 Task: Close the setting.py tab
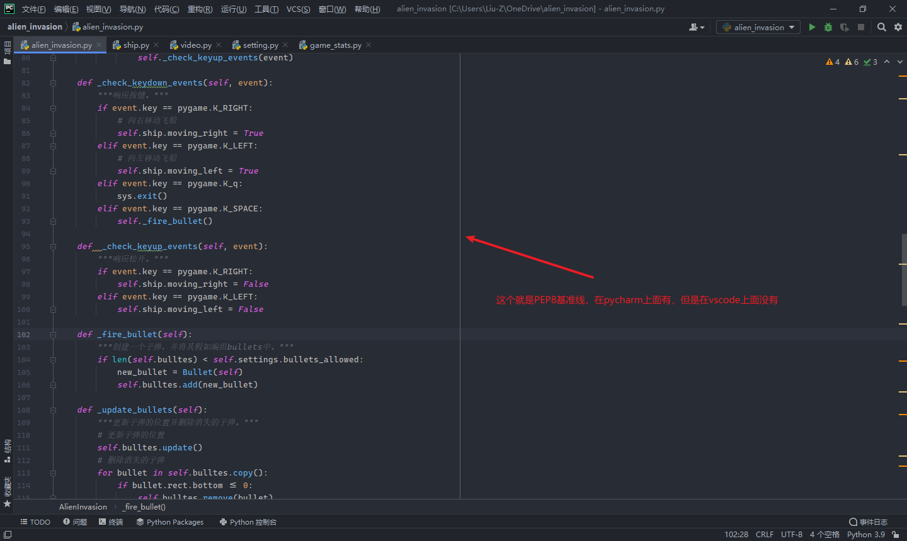285,45
